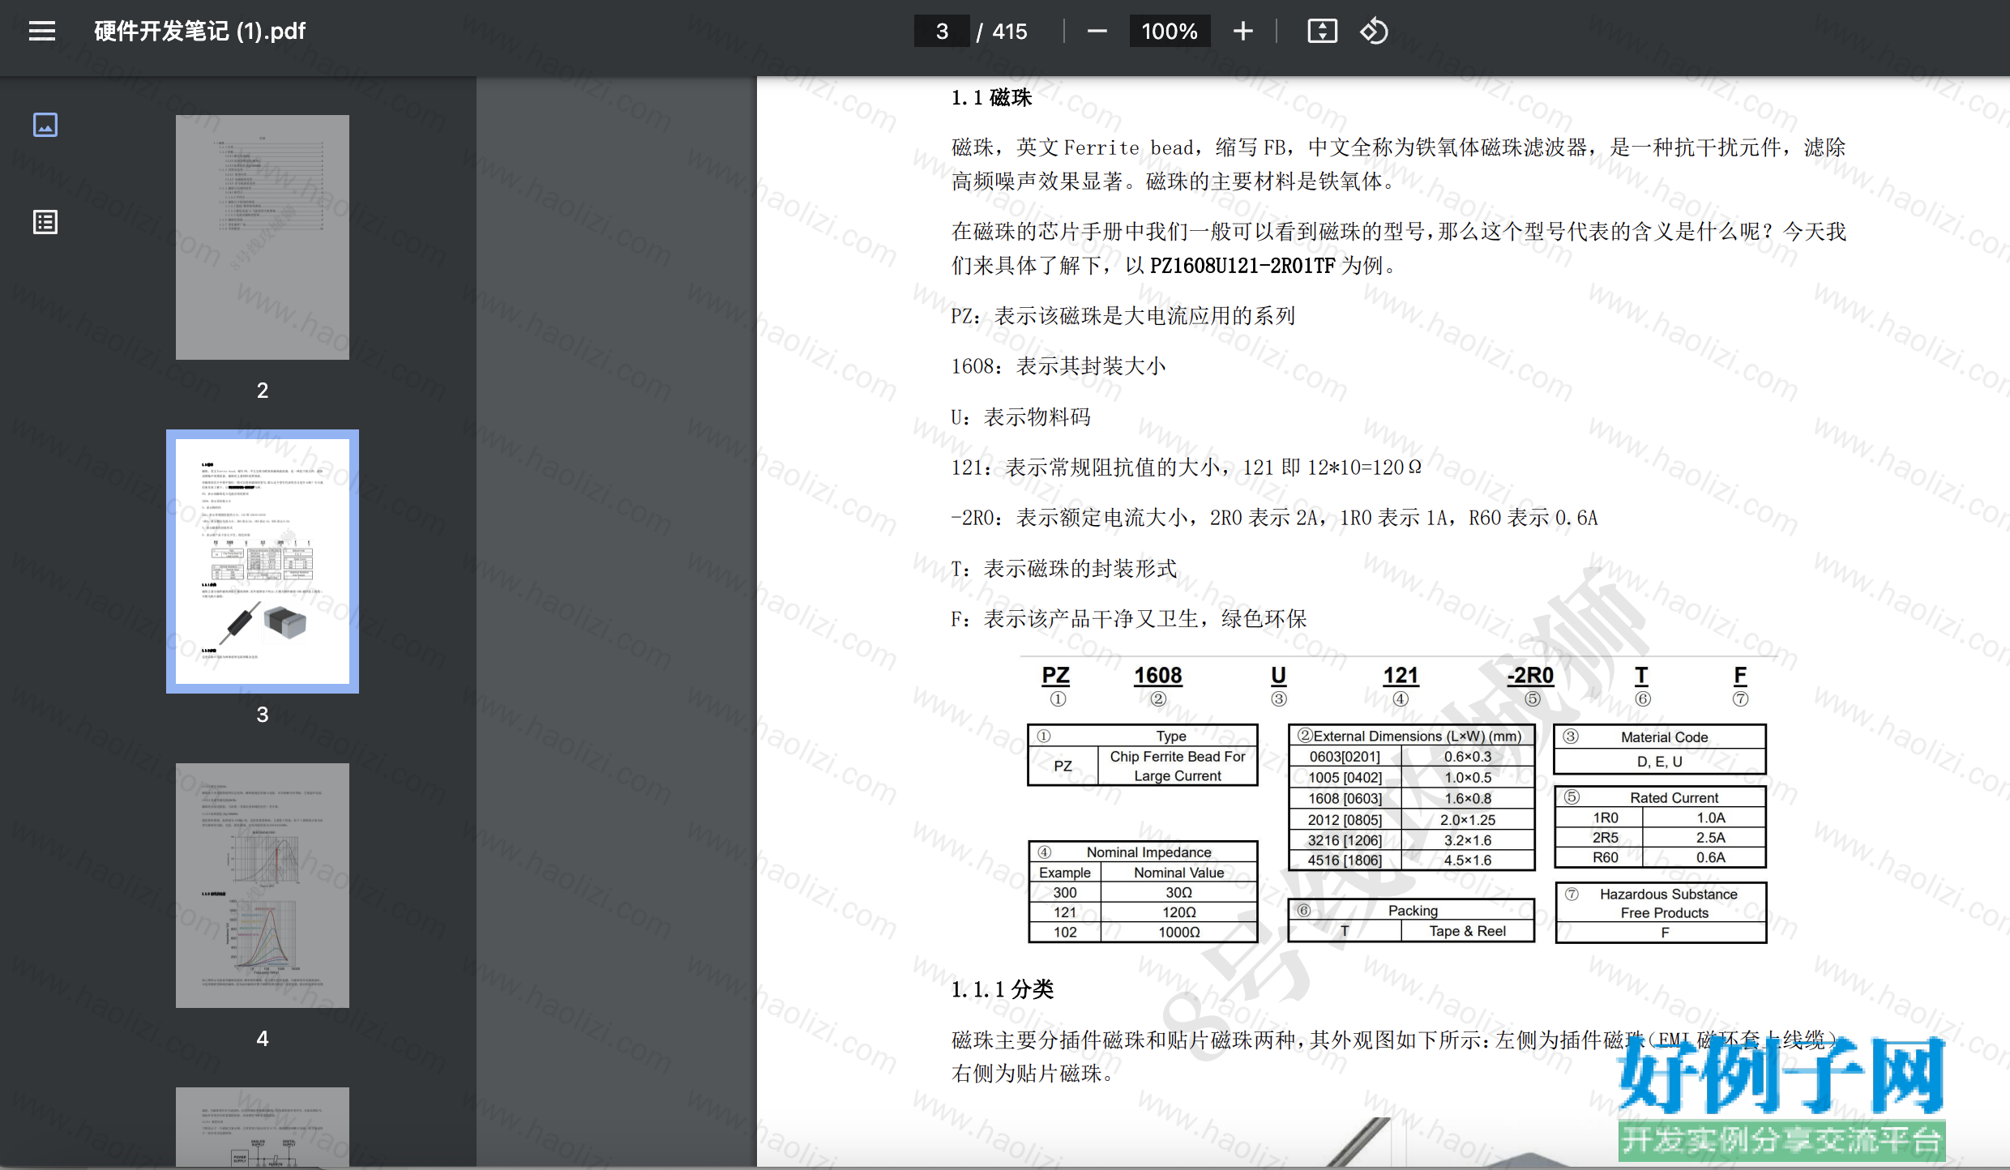2010x1170 pixels.
Task: Select the page number input field
Action: tap(942, 31)
